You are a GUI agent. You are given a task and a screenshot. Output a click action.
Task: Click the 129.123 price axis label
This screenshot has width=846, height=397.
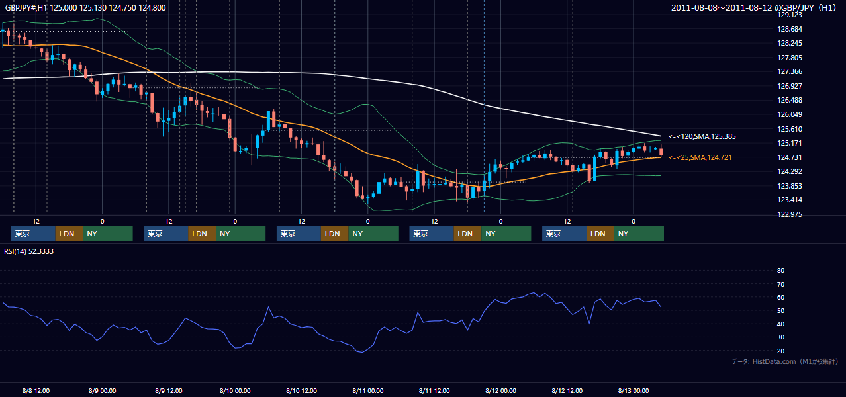789,15
